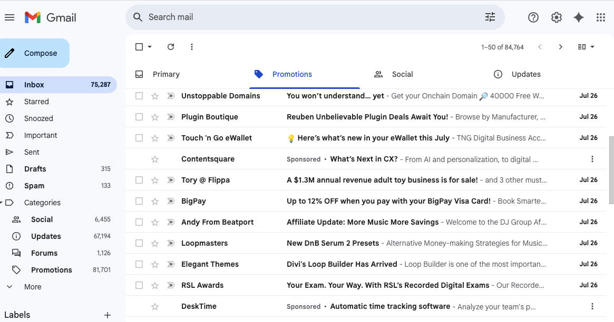614x322 pixels.
Task: Open the Support help icon
Action: click(x=533, y=17)
